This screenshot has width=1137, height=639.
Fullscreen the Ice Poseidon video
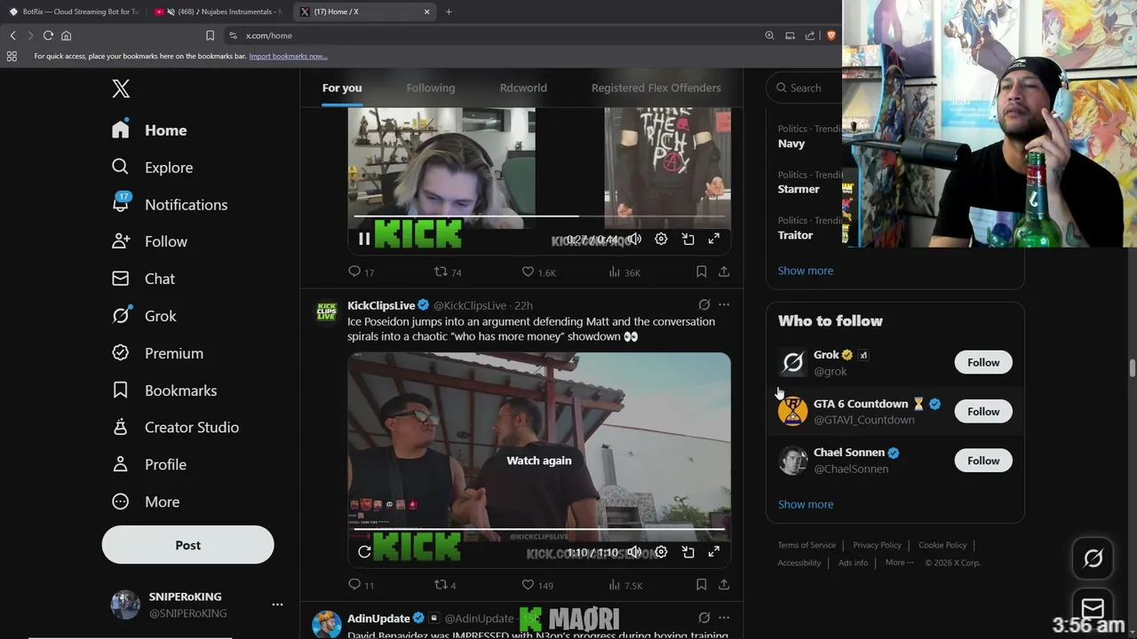[x=714, y=552]
